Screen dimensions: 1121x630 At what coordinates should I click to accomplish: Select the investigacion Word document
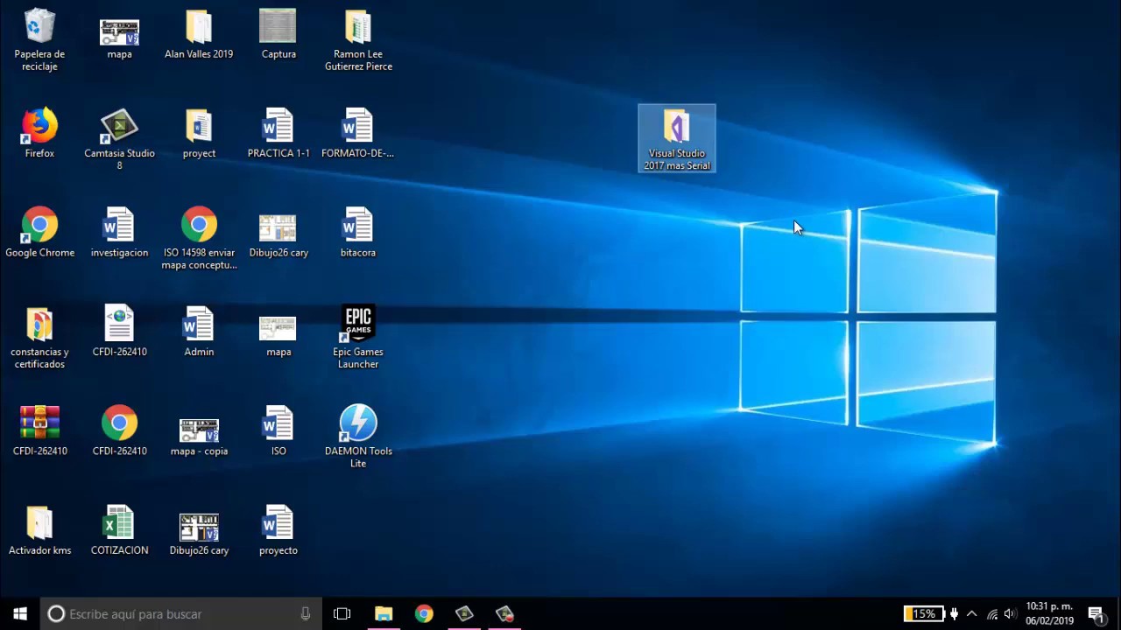tap(119, 233)
